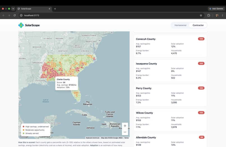
Task: Open map Terms link
Action: [126, 138]
